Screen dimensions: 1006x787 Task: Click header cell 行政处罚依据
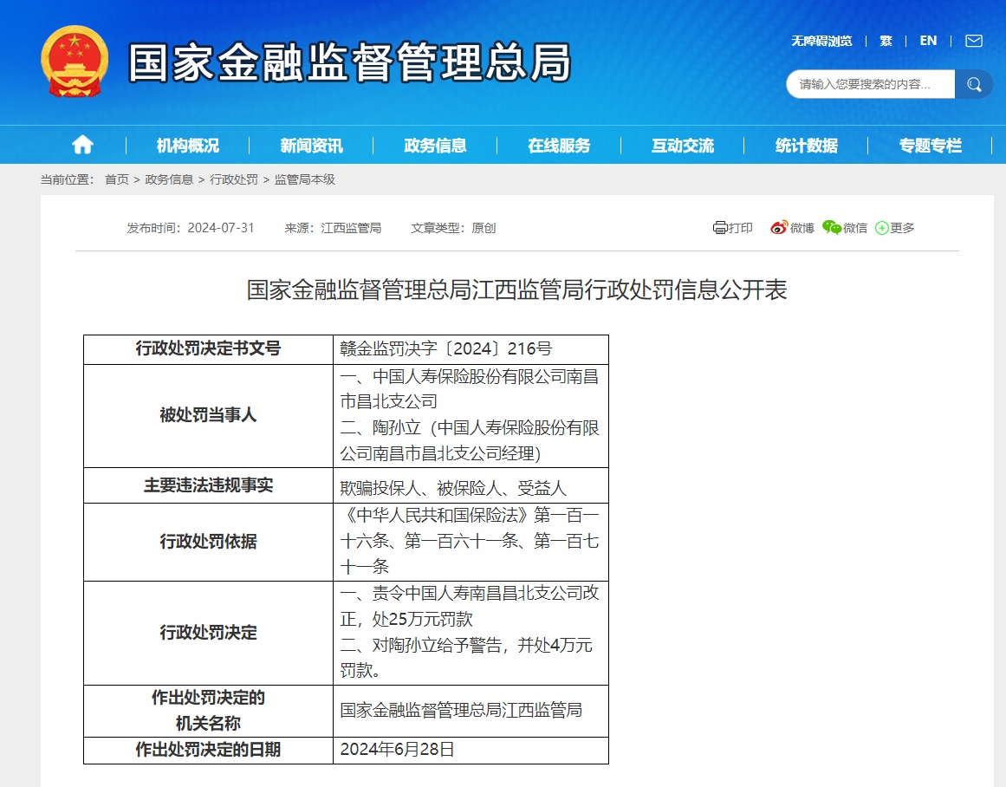pos(209,542)
